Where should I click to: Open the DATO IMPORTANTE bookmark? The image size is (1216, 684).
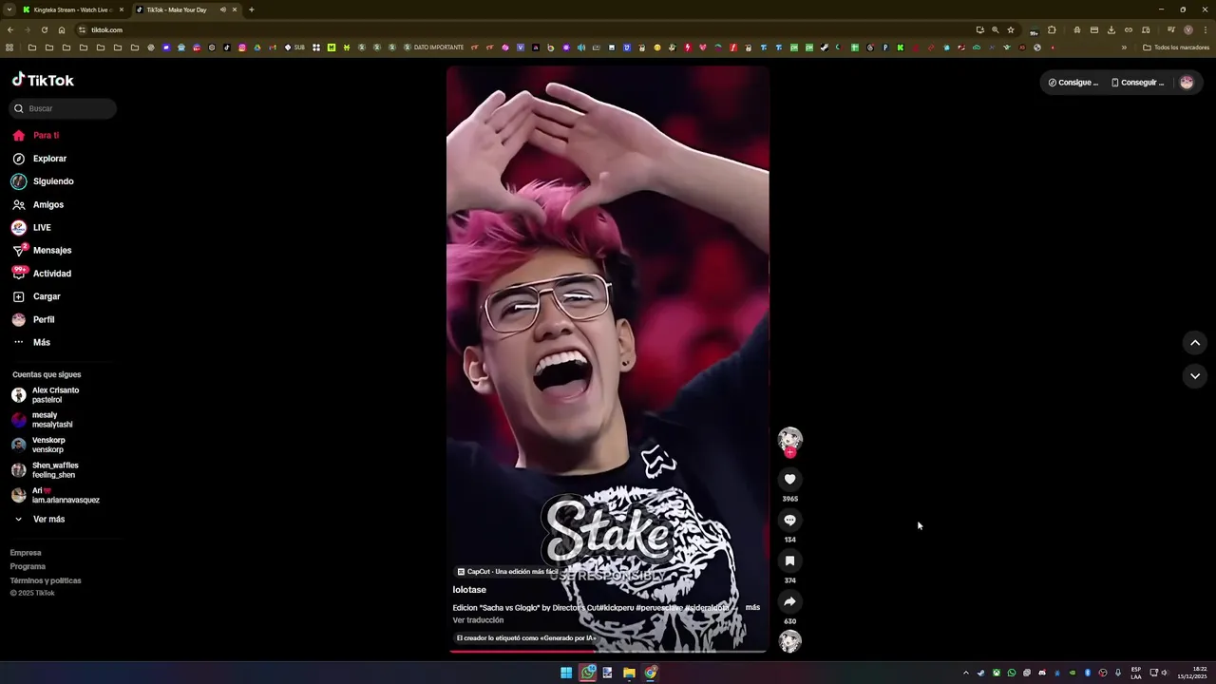434,47
